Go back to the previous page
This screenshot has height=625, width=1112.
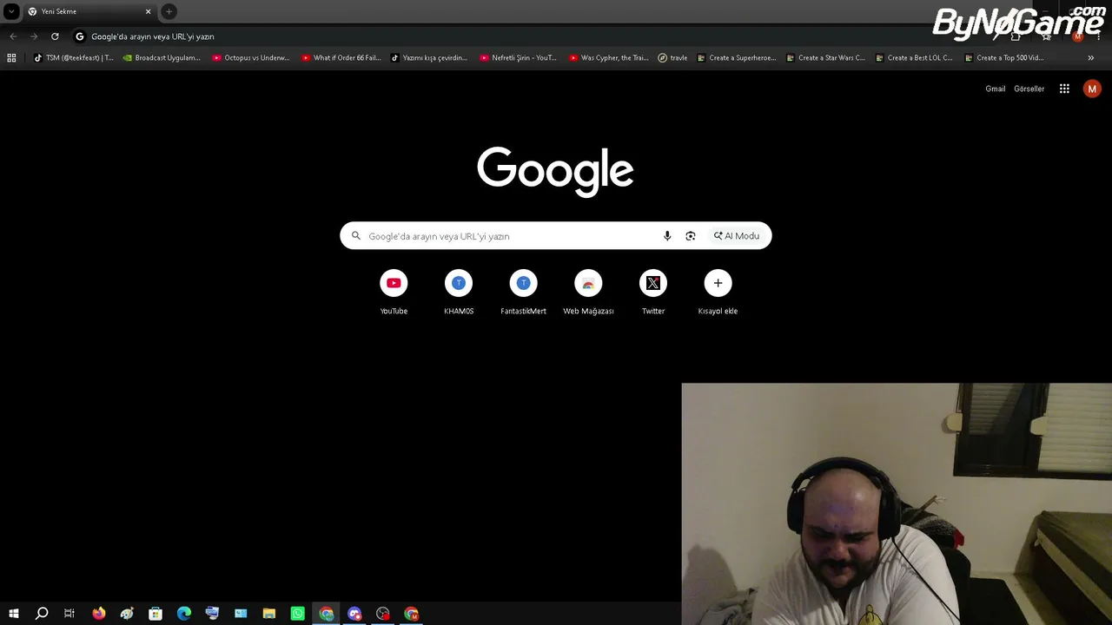tap(13, 36)
